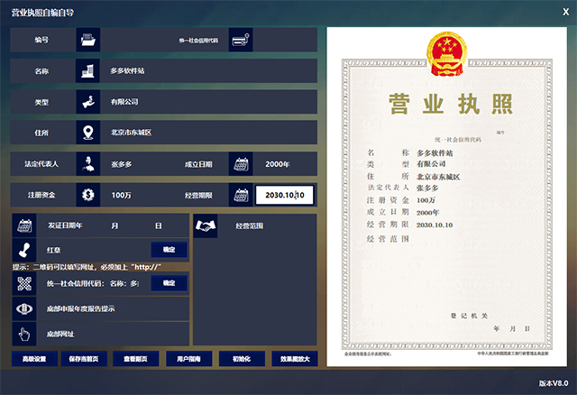Click the 底部网址 field
The height and width of the screenshot is (395, 577).
(113, 334)
